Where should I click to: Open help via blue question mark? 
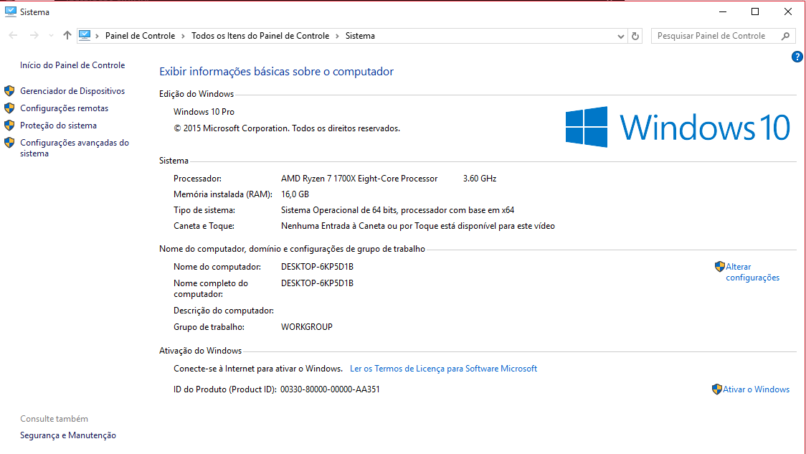pos(797,57)
